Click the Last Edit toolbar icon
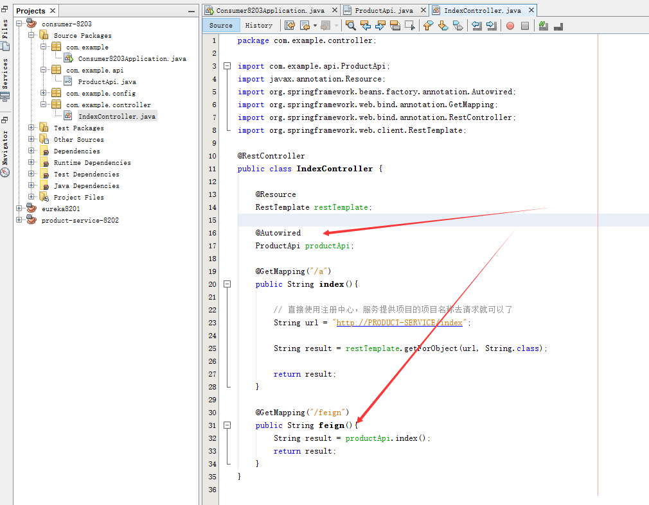The height and width of the screenshot is (505, 649). pyautogui.click(x=290, y=26)
